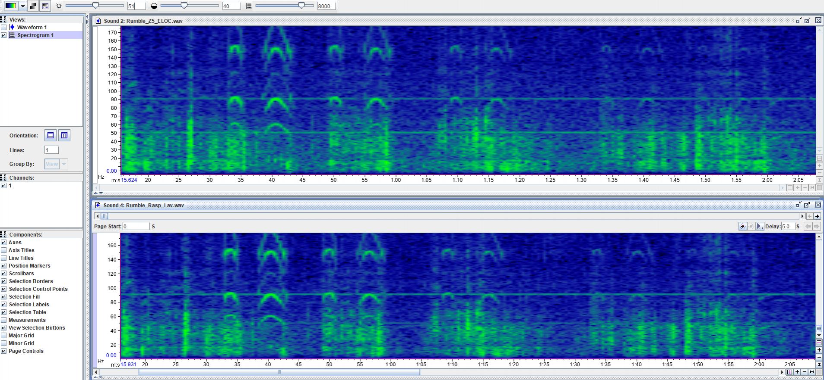
Task: Toggle the spectrogram smoothing icon
Action: pos(45,6)
